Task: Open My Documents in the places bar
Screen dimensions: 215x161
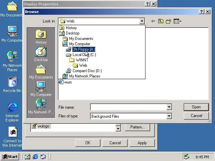Action: coord(41,72)
